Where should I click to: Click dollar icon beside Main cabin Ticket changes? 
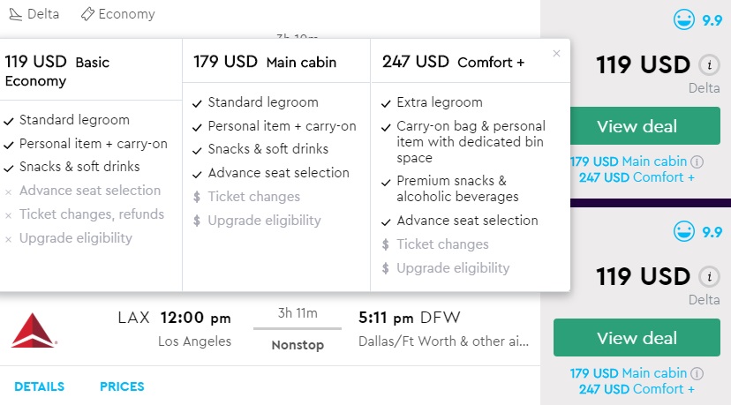pos(197,197)
